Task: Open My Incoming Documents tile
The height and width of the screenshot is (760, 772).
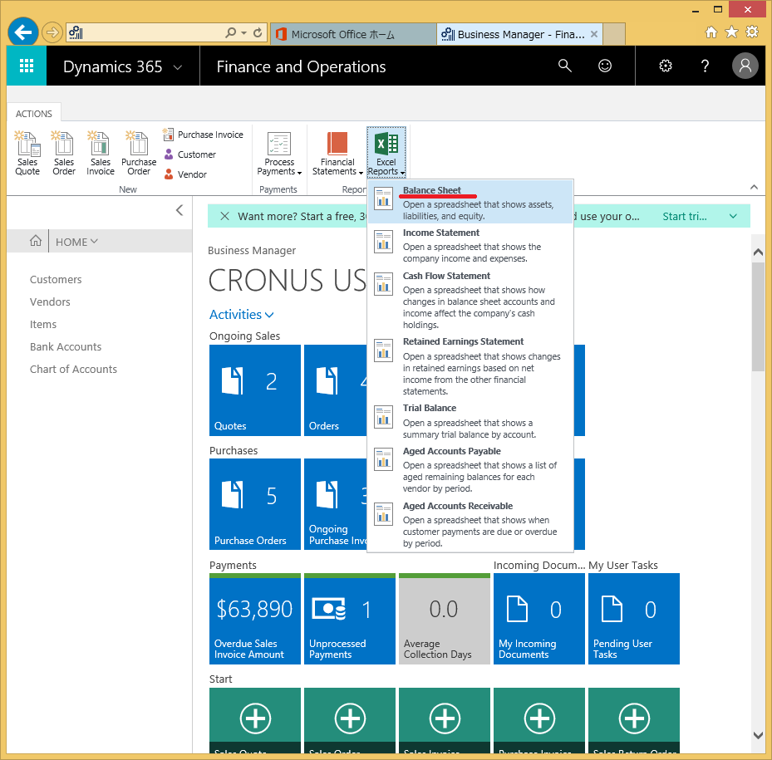Action: click(539, 619)
